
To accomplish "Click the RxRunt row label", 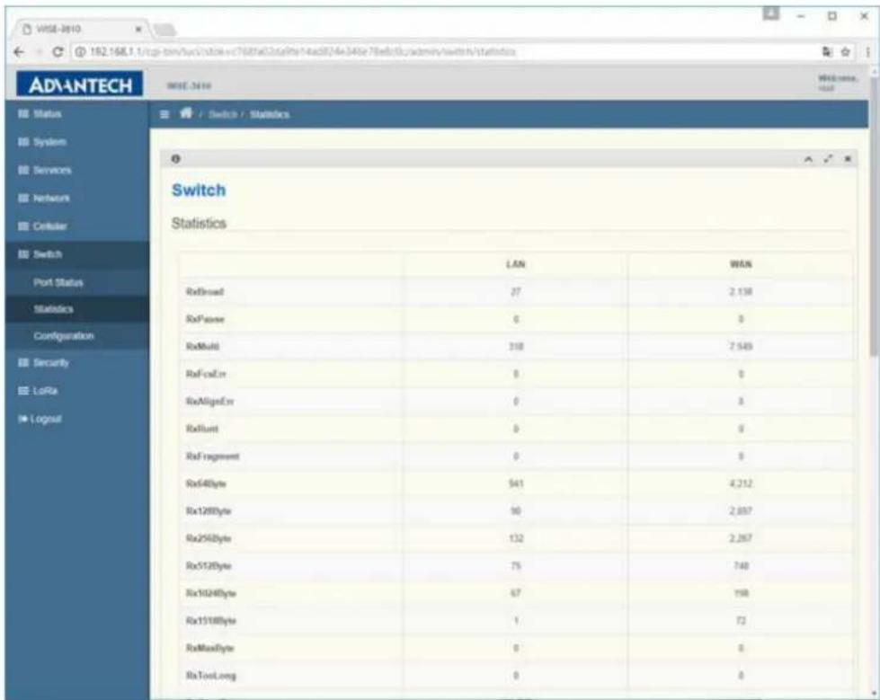I will coord(202,430).
